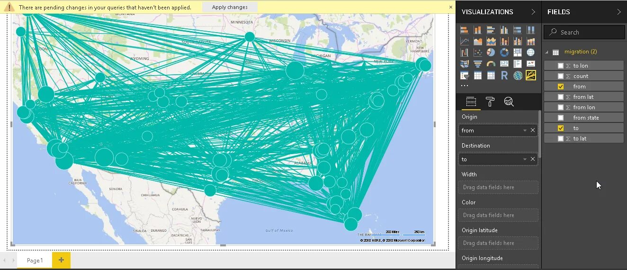The width and height of the screenshot is (627, 270).
Task: Select the Pie chart visual
Action: click(491, 52)
